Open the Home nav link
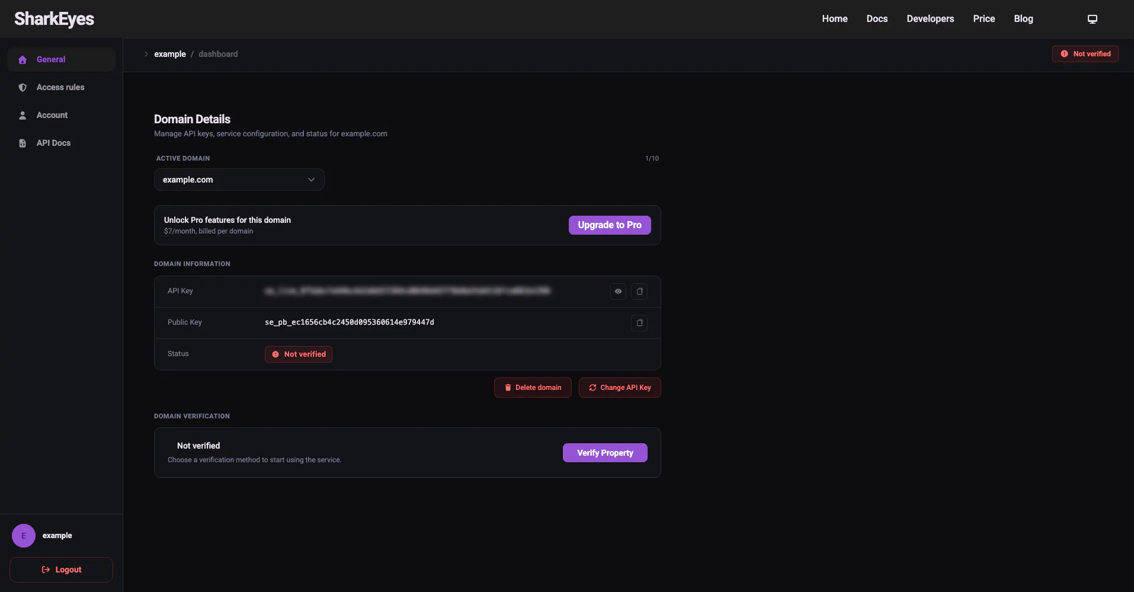1134x592 pixels. pyautogui.click(x=834, y=19)
